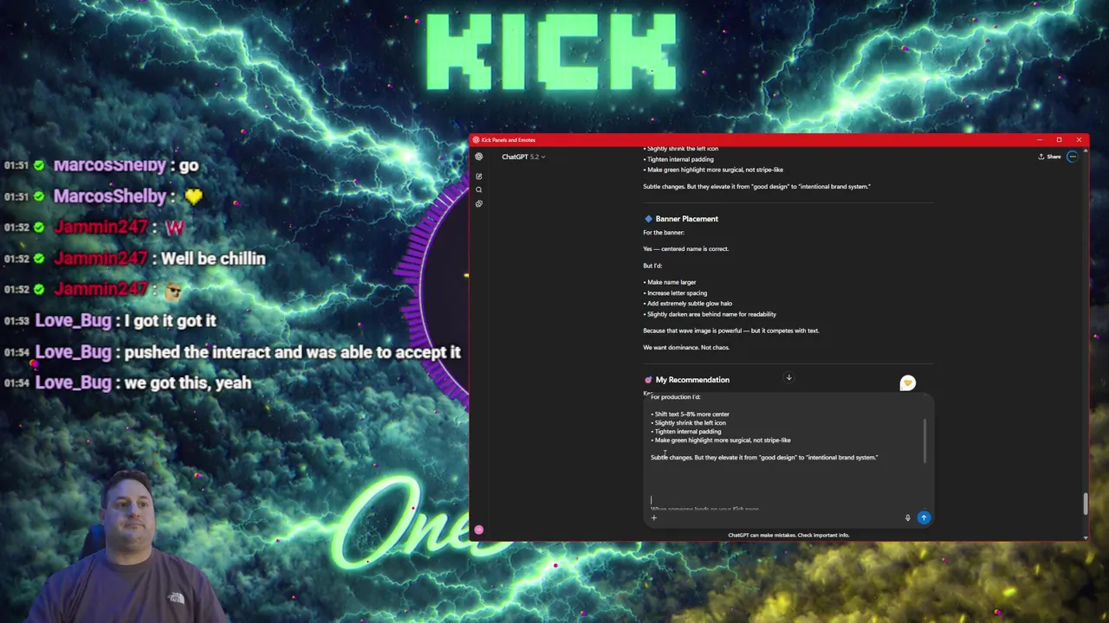Click the green verified badge beside Jammin247 'W'
The height and width of the screenshot is (623, 1109).
pos(40,228)
